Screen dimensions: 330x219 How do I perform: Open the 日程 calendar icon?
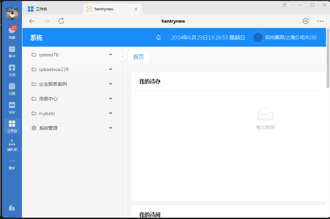click(x=12, y=89)
